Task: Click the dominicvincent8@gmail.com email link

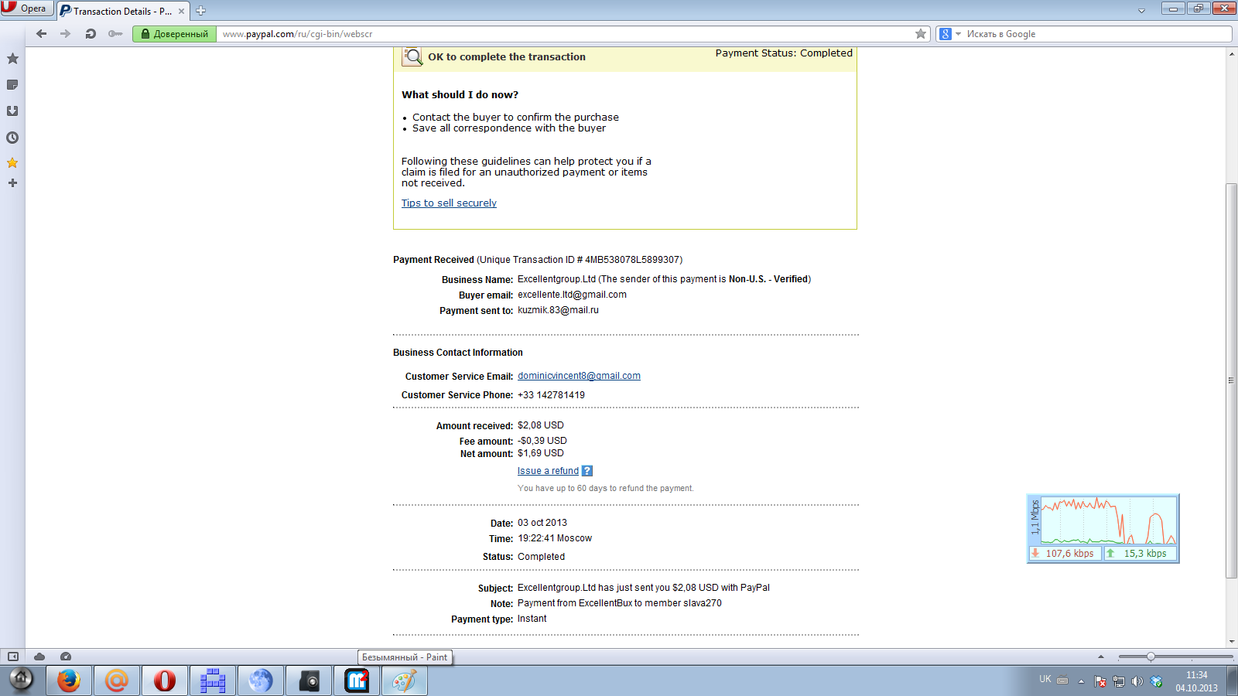Action: click(579, 376)
